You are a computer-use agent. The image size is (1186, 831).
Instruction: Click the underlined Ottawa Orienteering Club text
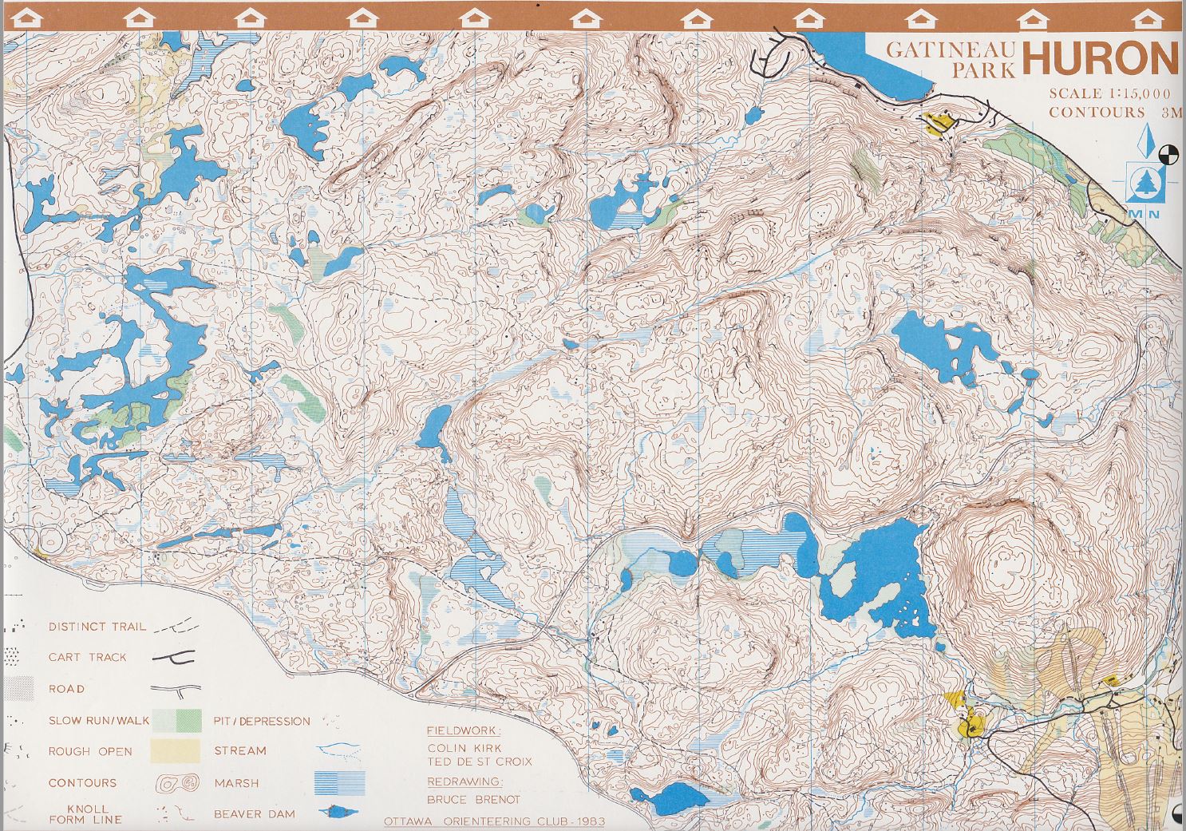click(x=494, y=821)
